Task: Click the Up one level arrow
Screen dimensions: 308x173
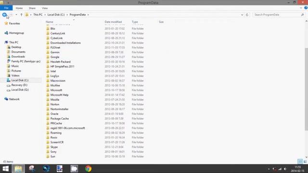Action: click(x=21, y=15)
